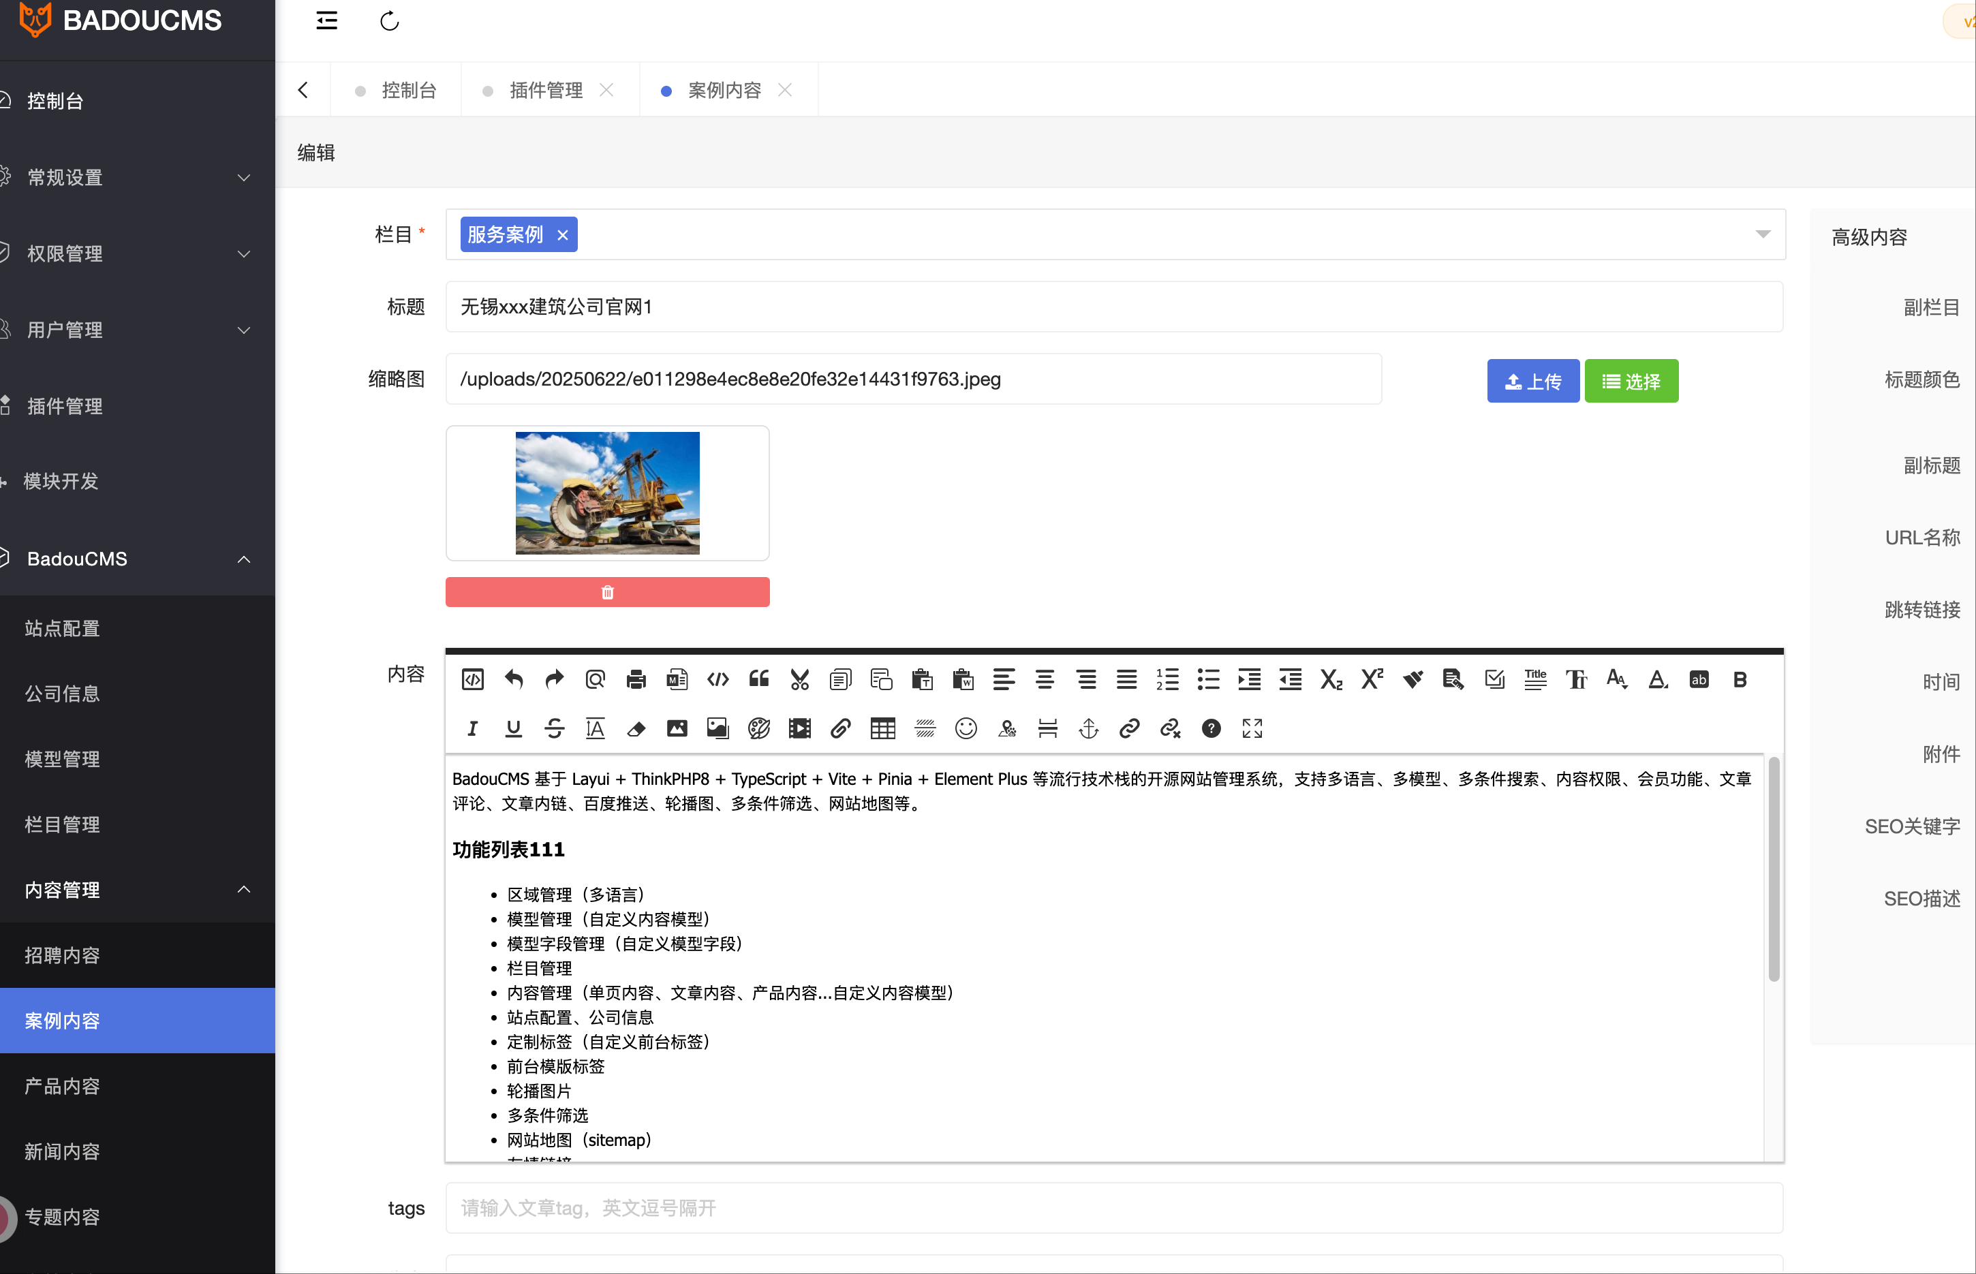Switch to the 插件管理 tab
Screen dimensions: 1976x1274
pyautogui.click(x=545, y=90)
